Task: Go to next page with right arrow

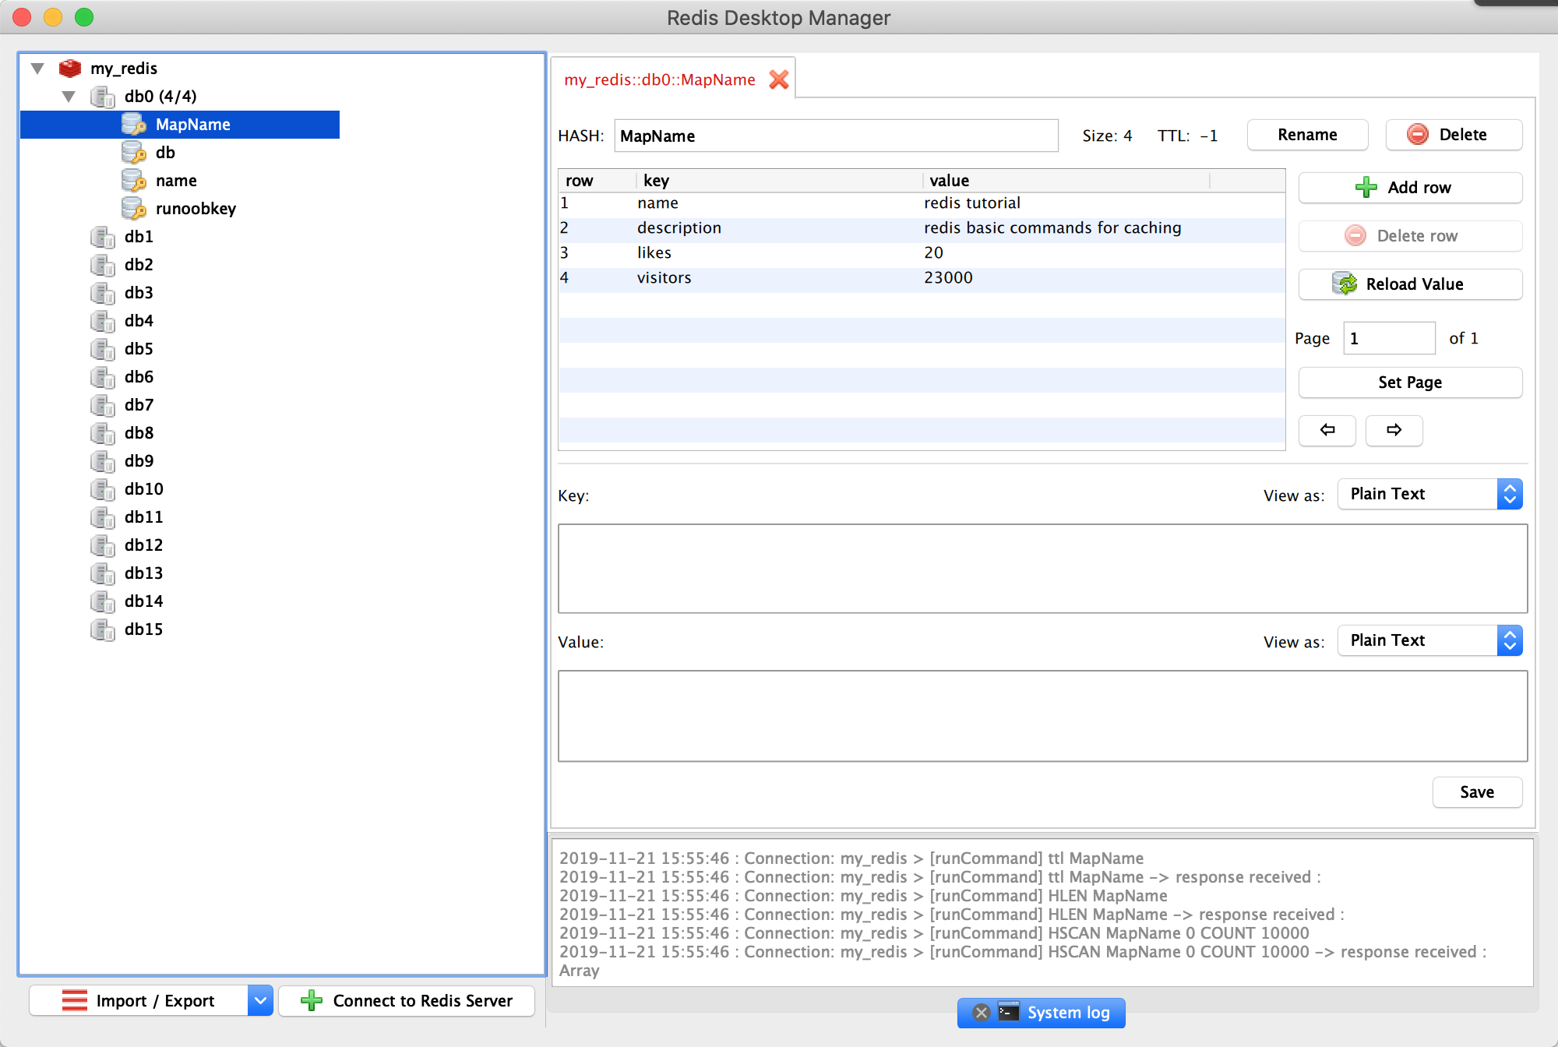Action: [x=1394, y=430]
